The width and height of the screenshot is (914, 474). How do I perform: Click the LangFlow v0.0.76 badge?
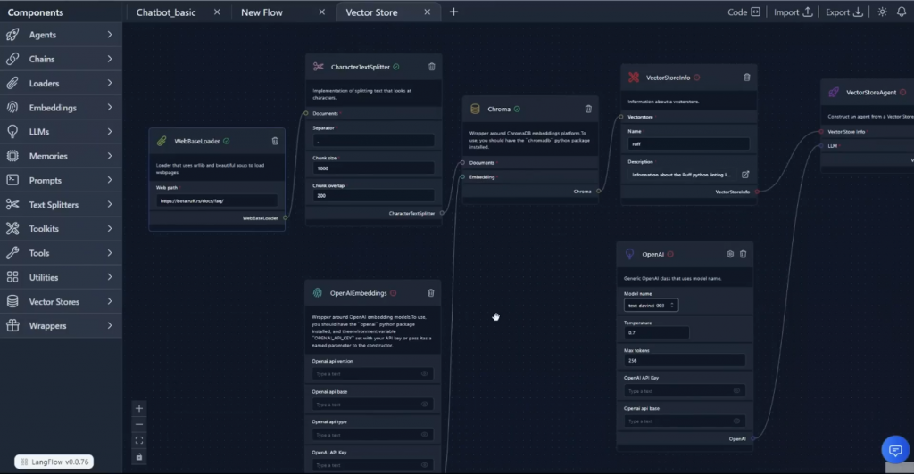(54, 462)
